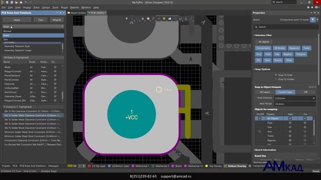
Task: Click the Bottom Layer blue color swatch
Action: pyautogui.click(x=109, y=166)
